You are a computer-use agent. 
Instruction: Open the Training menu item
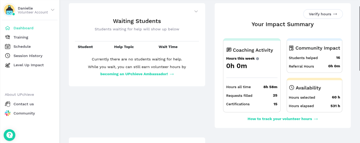point(21,37)
